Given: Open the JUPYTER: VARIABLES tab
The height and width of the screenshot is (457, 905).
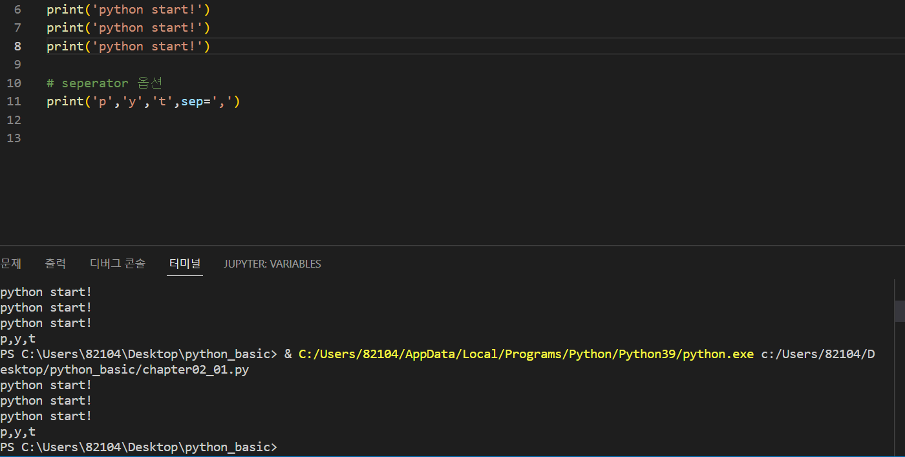Looking at the screenshot, I should point(272,264).
